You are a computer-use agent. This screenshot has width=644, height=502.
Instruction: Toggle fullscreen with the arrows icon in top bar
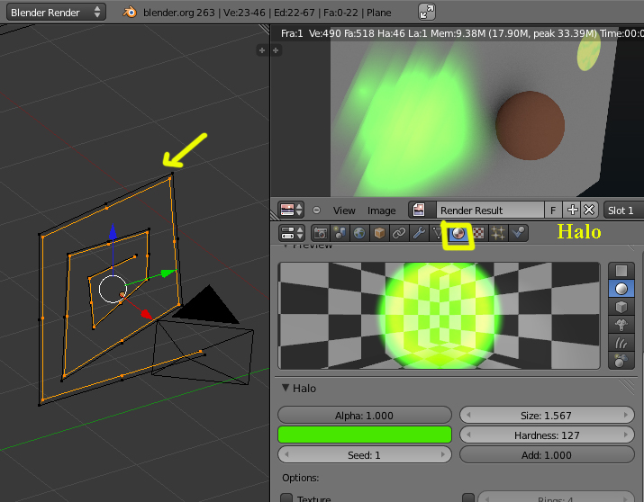pos(427,12)
